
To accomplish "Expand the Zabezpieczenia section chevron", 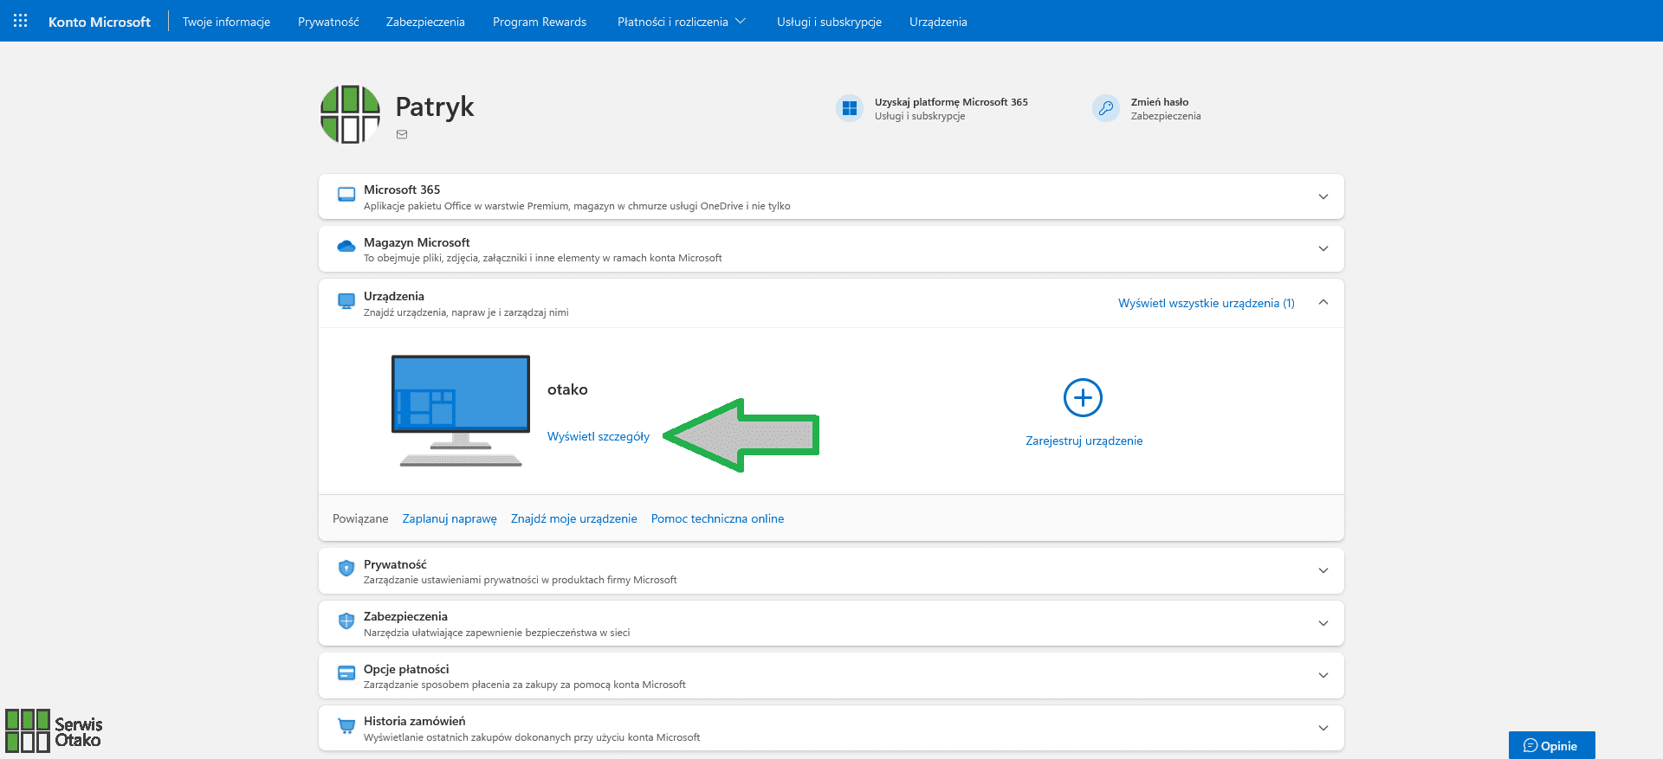I will [x=1323, y=623].
